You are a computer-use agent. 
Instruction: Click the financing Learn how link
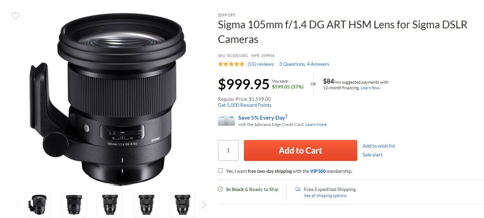click(370, 88)
